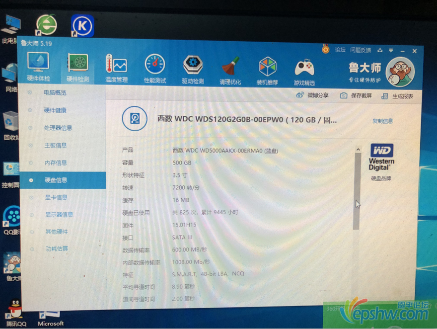This screenshot has width=437, height=329.
Task: Click the cache value 16 MB
Action: (181, 200)
